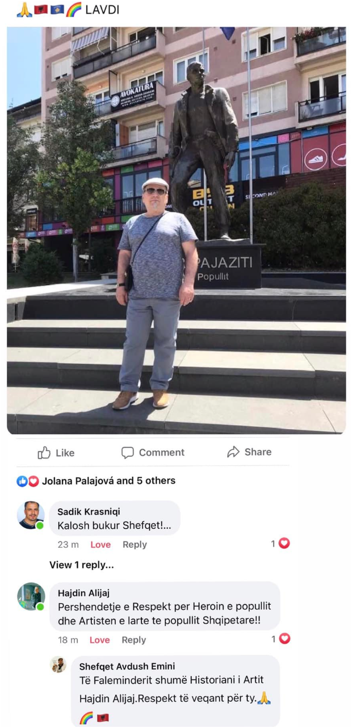The width and height of the screenshot is (352, 728).
Task: Open the blue like reaction icon
Action: (22, 481)
